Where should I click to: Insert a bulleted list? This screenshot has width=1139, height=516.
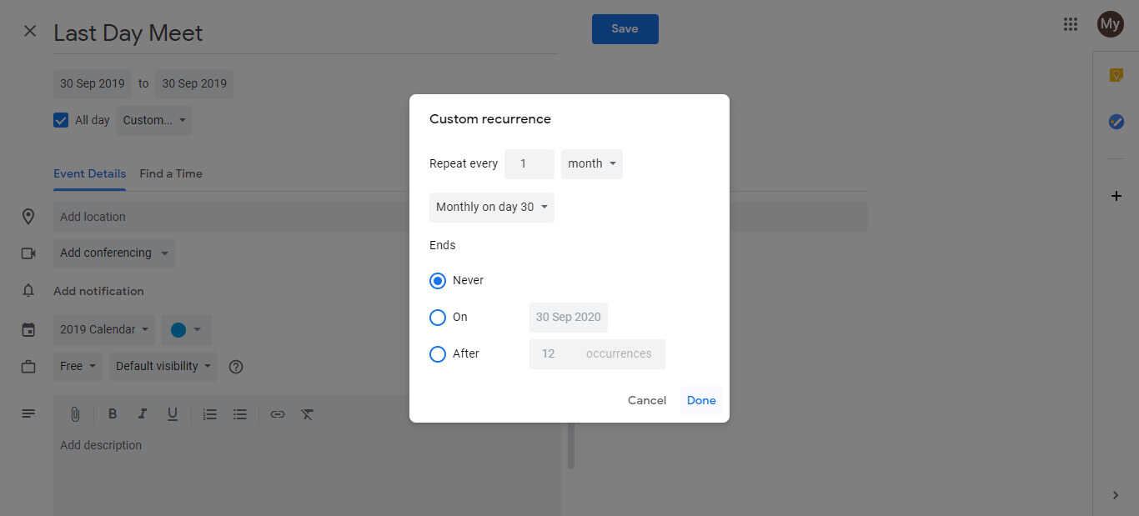[240, 413]
